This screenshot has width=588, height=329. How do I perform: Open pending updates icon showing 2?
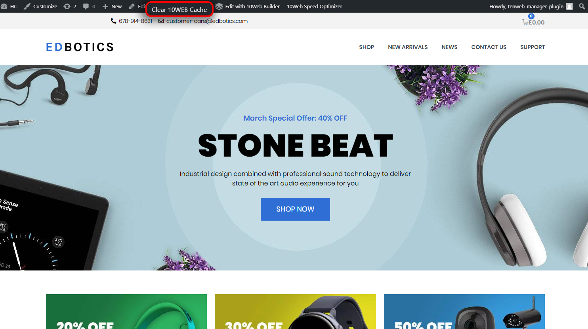(67, 6)
